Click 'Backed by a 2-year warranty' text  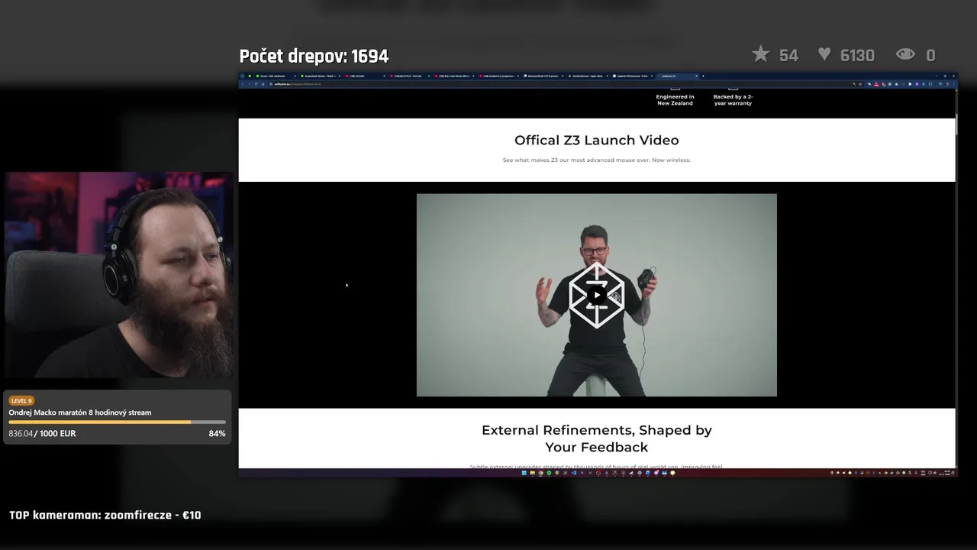pos(733,100)
